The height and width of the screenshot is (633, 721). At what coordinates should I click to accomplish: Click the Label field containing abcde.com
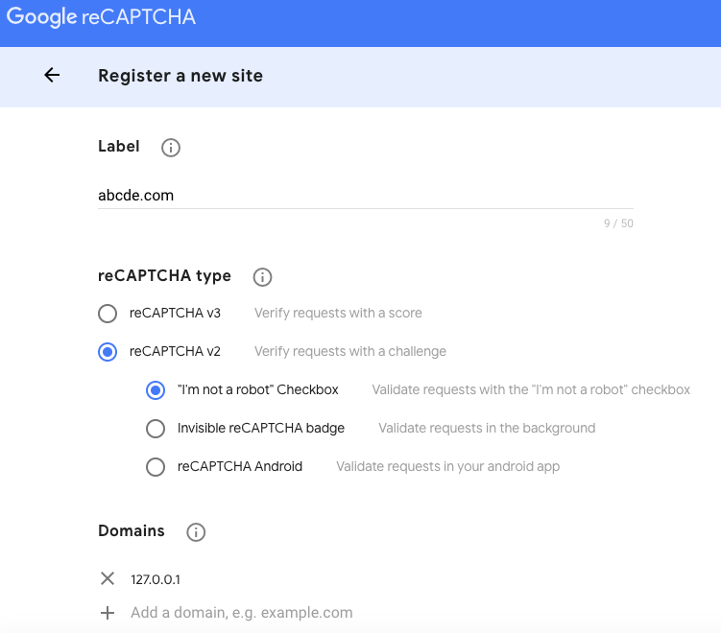[366, 196]
